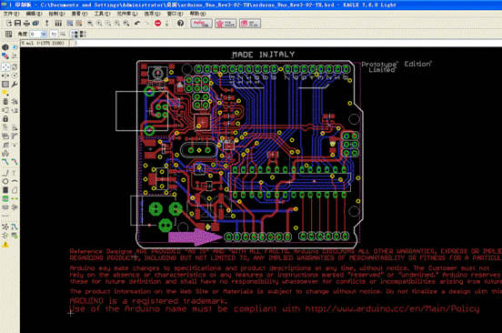Screen dimensions: 502x333
Task: Open the Grid settings icon
Action: (x=9, y=34)
